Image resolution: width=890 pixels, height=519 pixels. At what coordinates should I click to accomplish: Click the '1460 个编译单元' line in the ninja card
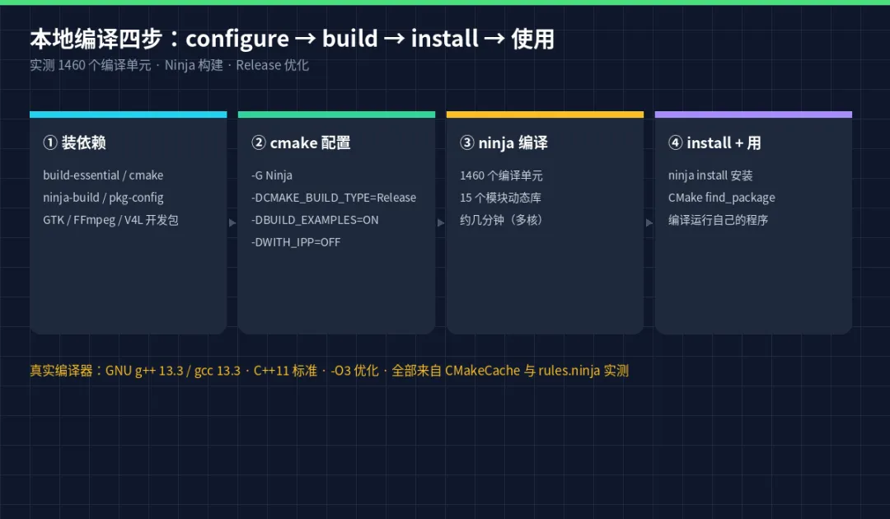point(501,175)
